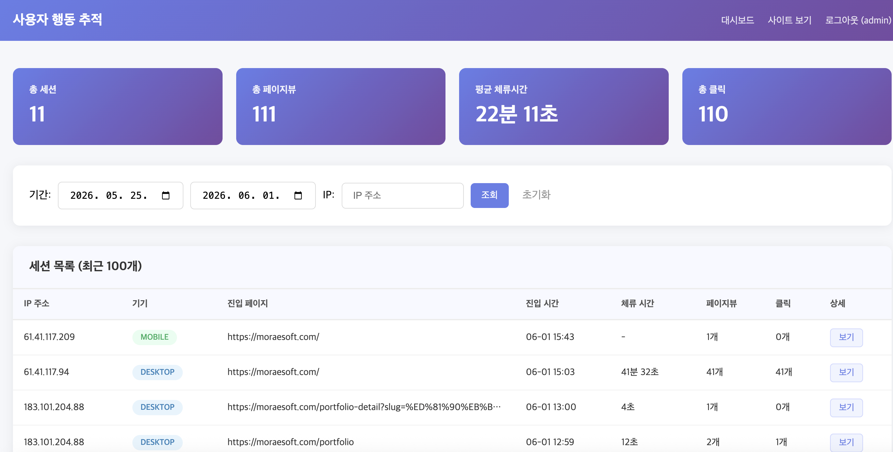Click the portfolio-detail?slug entry URL
Viewport: 893px width, 452px height.
[364, 407]
